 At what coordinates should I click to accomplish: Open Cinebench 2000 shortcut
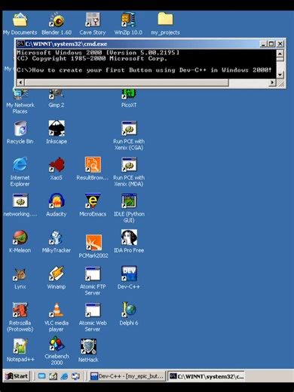(57, 351)
